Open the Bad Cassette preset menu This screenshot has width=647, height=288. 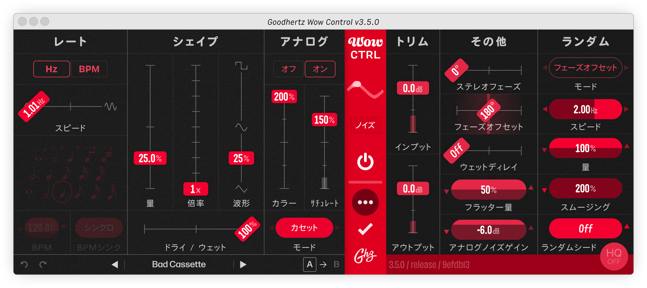click(x=179, y=265)
